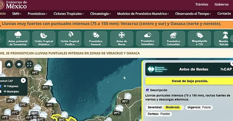Viewport: 233px width, 121px height.
Task: Click the Descripción heading
Action: coord(158,90)
